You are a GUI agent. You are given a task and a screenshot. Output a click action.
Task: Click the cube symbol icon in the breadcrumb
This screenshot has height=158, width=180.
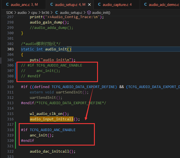(x=89, y=12)
